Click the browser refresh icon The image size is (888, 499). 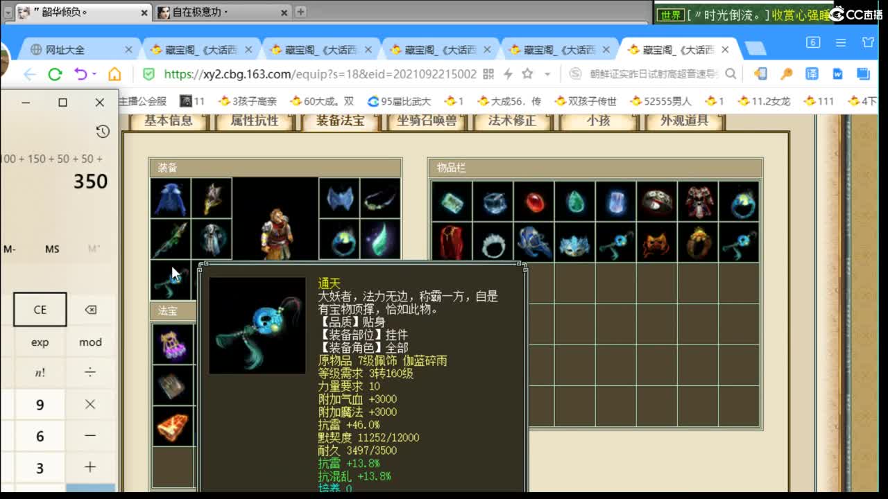(x=55, y=74)
